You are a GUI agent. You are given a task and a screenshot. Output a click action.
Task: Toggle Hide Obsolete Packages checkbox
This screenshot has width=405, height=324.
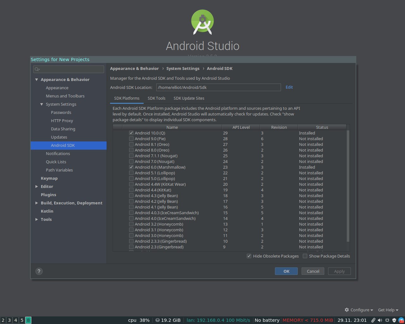click(x=249, y=256)
